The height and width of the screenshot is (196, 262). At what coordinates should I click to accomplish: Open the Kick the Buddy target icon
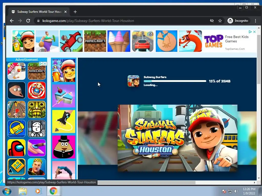coord(37,90)
